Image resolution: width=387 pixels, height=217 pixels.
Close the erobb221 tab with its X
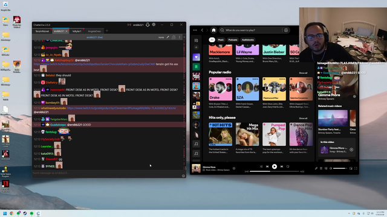point(67,31)
